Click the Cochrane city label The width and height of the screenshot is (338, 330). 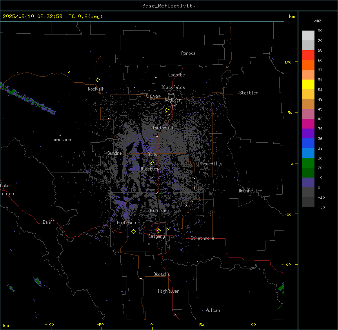[x=126, y=223]
